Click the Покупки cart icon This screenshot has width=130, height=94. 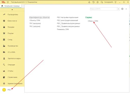pyautogui.click(x=4, y=33)
